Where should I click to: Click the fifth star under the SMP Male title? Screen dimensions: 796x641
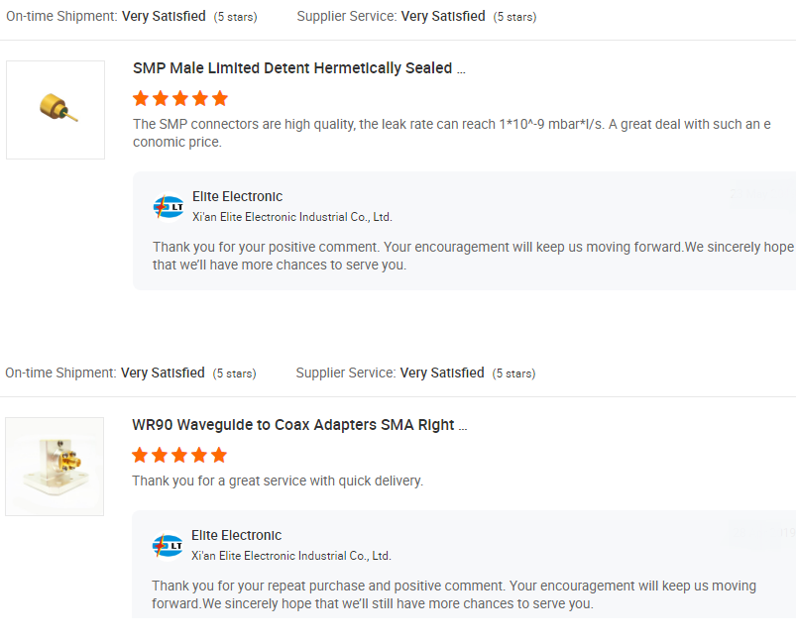pos(220,98)
